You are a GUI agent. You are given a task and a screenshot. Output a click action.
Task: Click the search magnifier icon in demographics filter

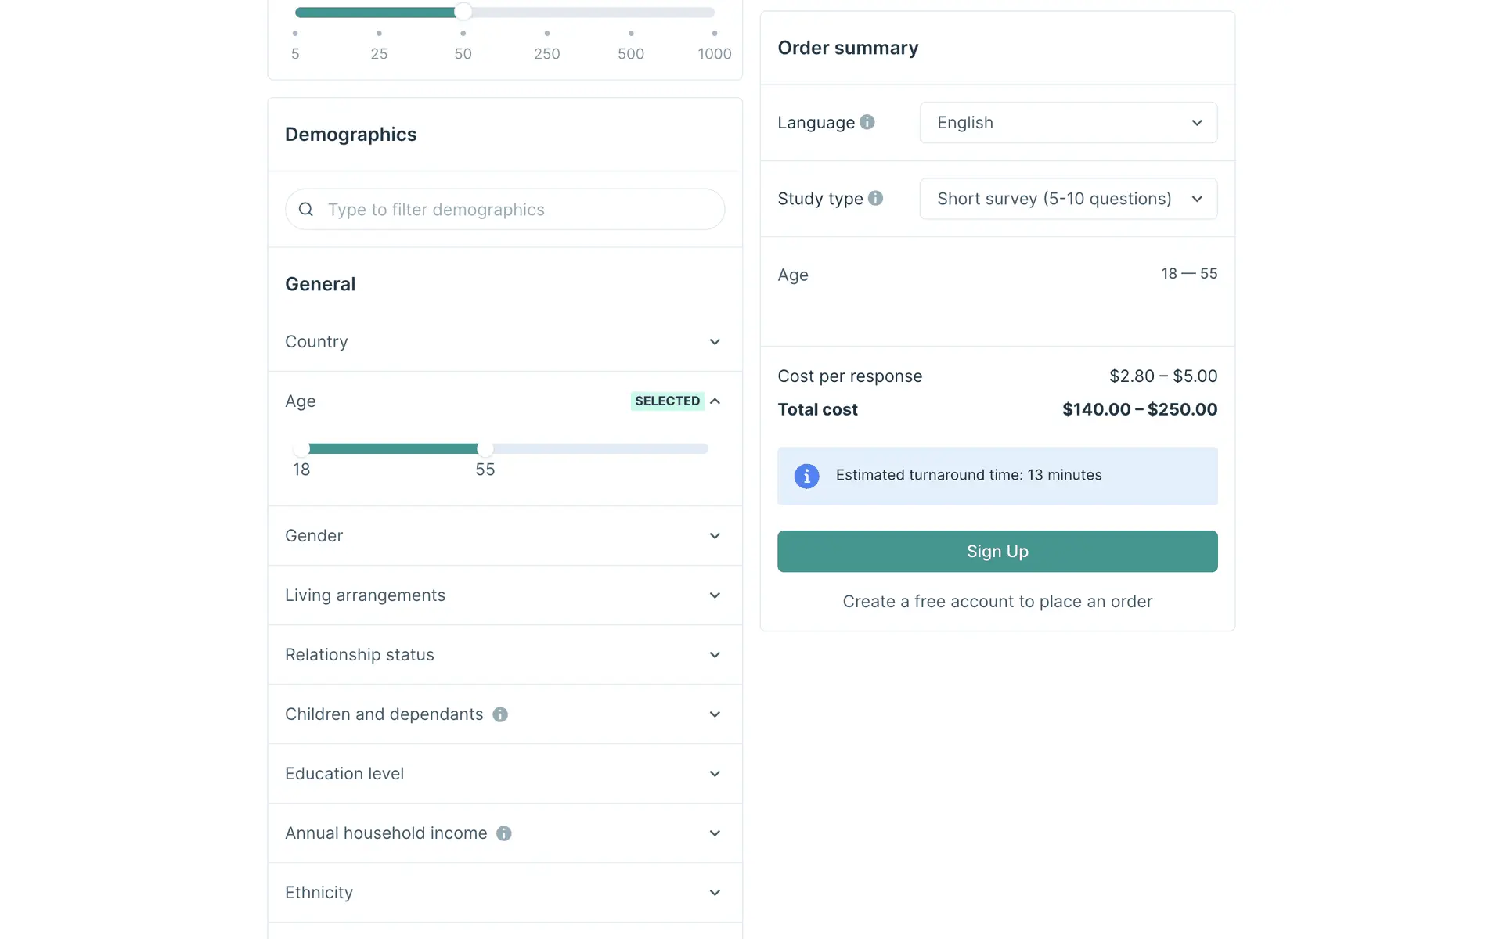tap(306, 210)
